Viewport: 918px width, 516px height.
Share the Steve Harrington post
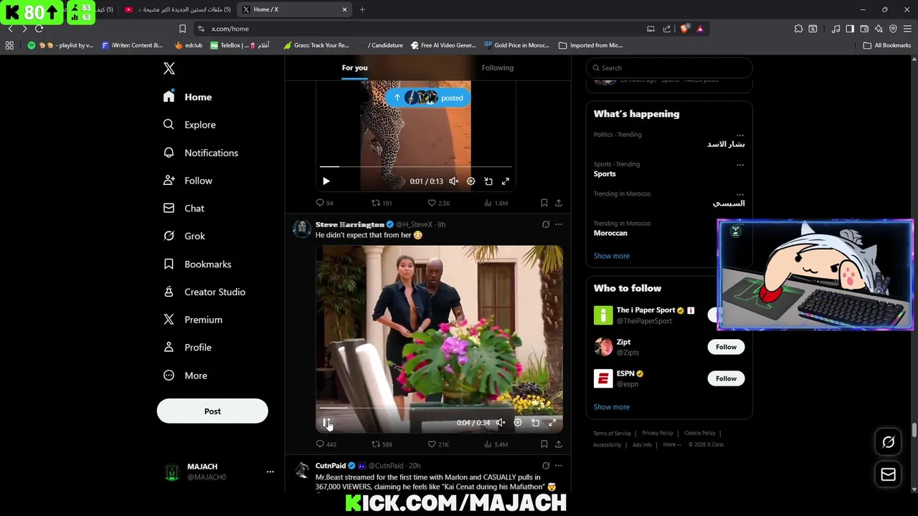(558, 444)
